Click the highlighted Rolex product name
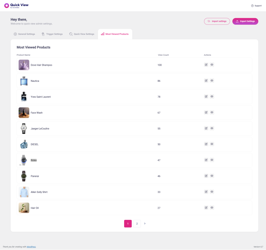The height and width of the screenshot is (250, 266). coord(34,160)
